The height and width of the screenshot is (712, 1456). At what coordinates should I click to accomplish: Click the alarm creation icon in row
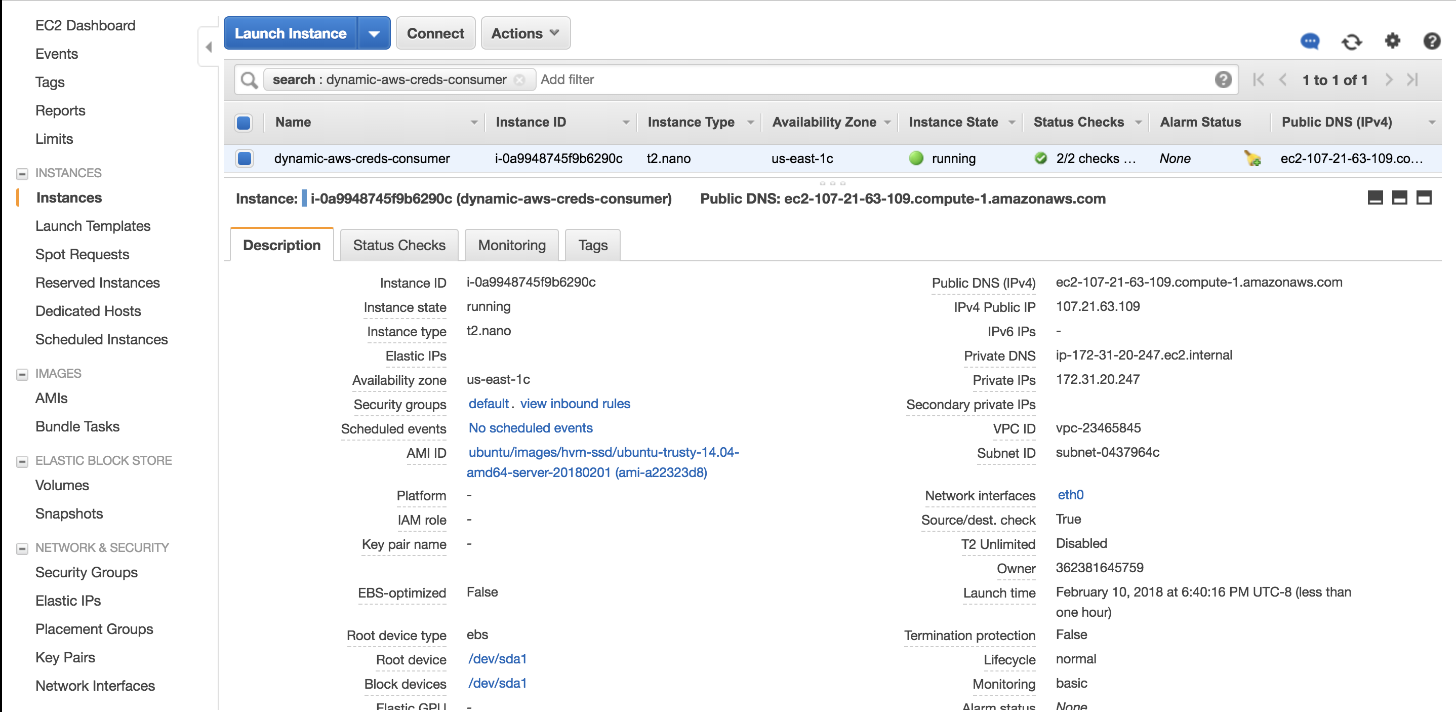(x=1252, y=159)
